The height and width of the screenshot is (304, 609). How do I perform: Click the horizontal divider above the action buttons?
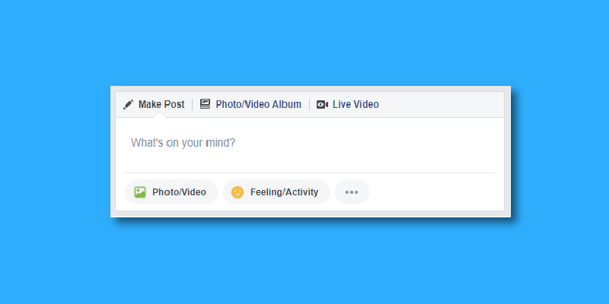[310, 173]
